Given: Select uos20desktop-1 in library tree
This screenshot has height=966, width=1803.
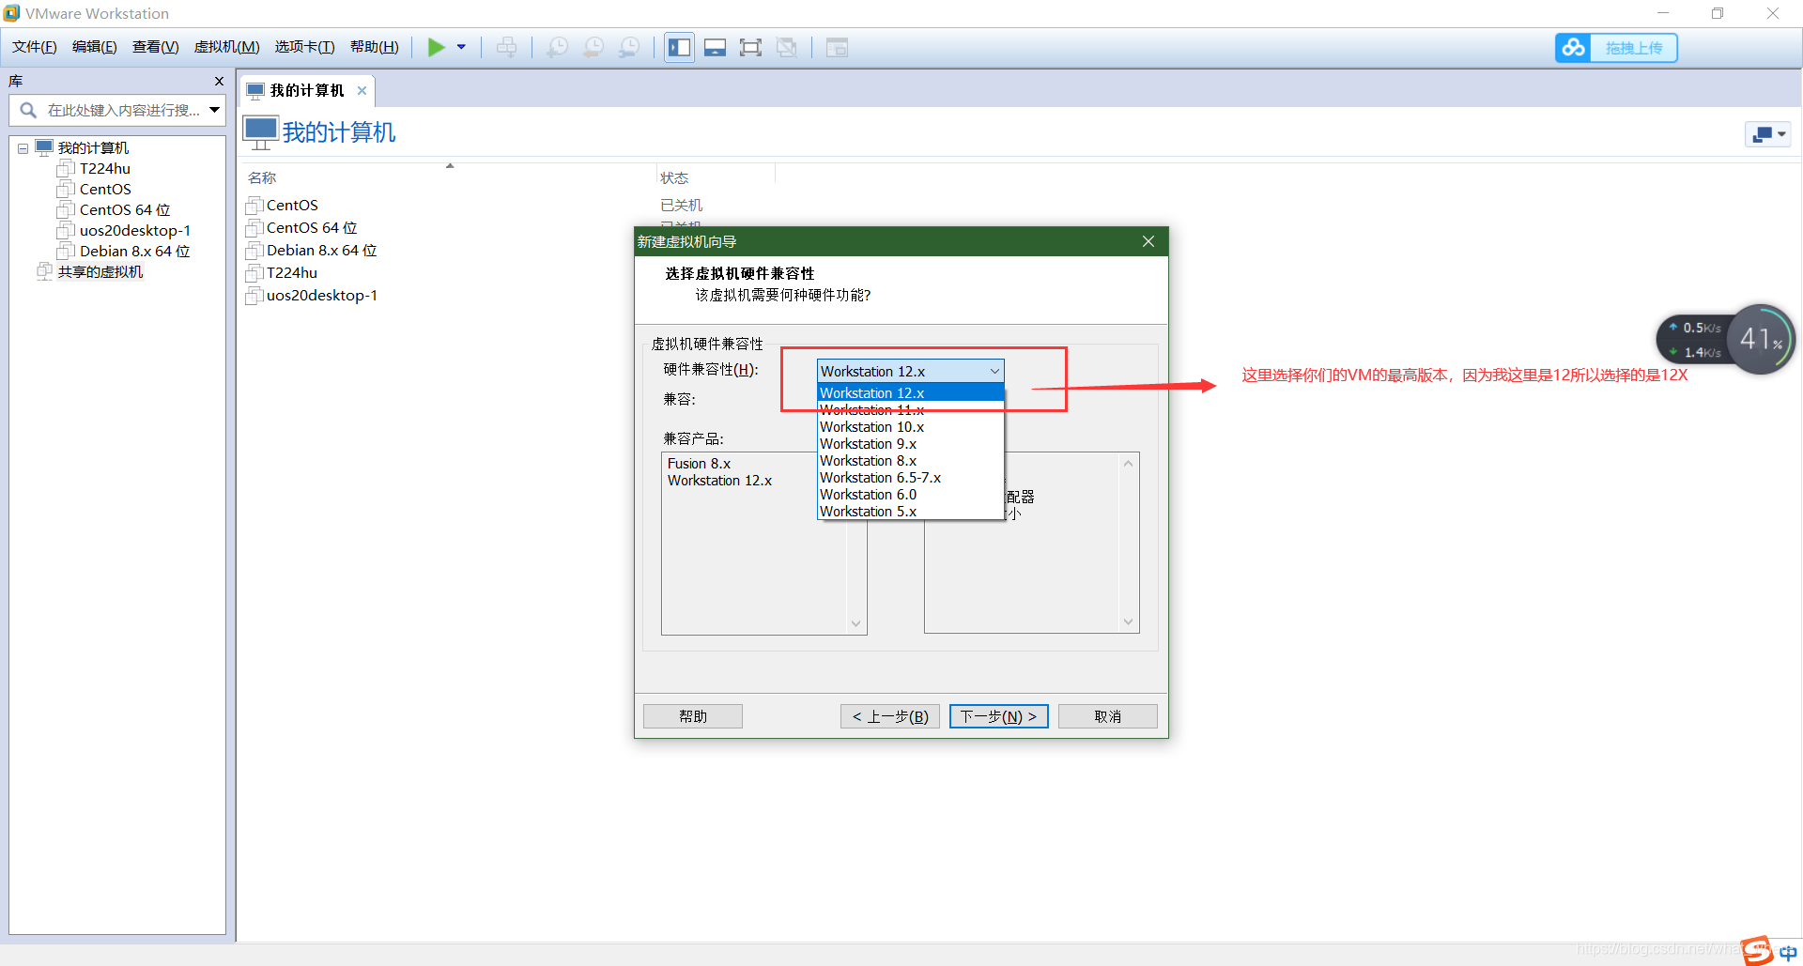Looking at the screenshot, I should click(x=134, y=231).
